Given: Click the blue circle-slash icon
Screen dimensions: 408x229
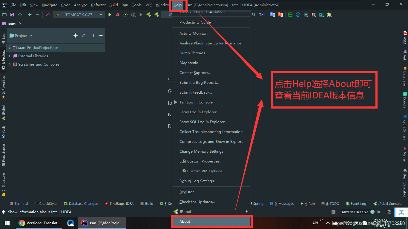Looking at the screenshot, I should [x=298, y=15].
